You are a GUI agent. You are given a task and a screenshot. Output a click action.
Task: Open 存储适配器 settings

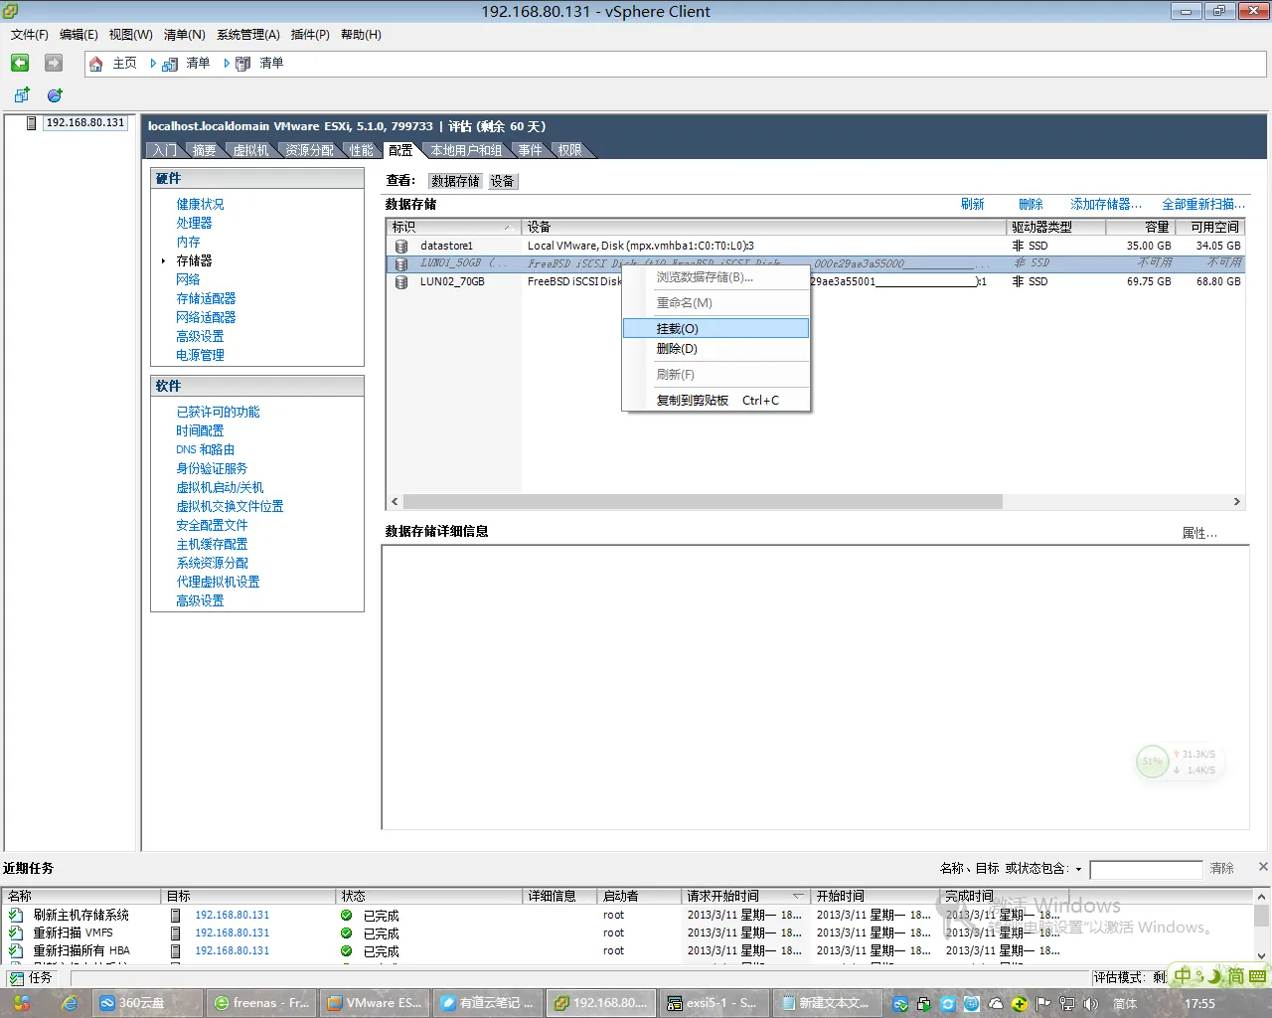click(206, 298)
